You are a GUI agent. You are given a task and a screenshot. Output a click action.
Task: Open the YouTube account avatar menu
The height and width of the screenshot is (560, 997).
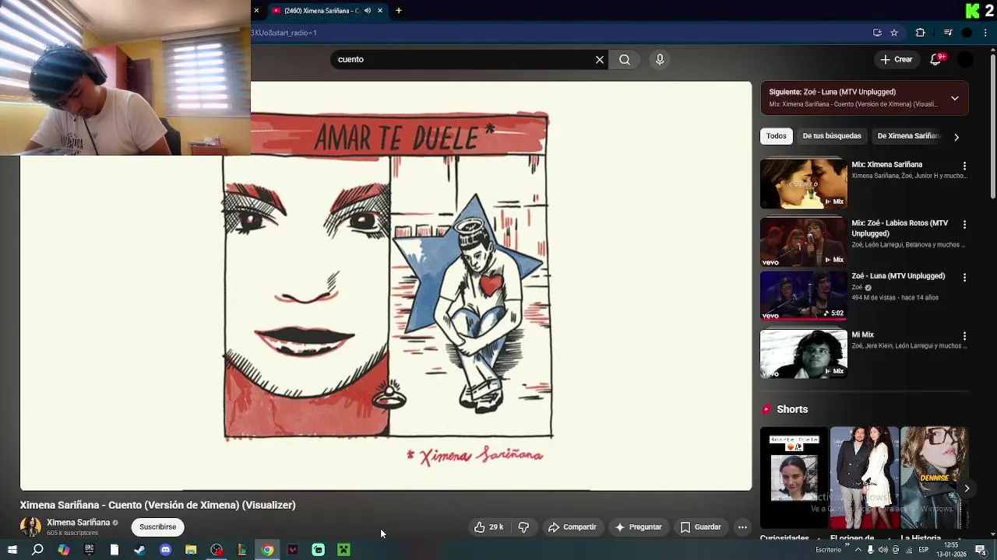[x=965, y=59]
